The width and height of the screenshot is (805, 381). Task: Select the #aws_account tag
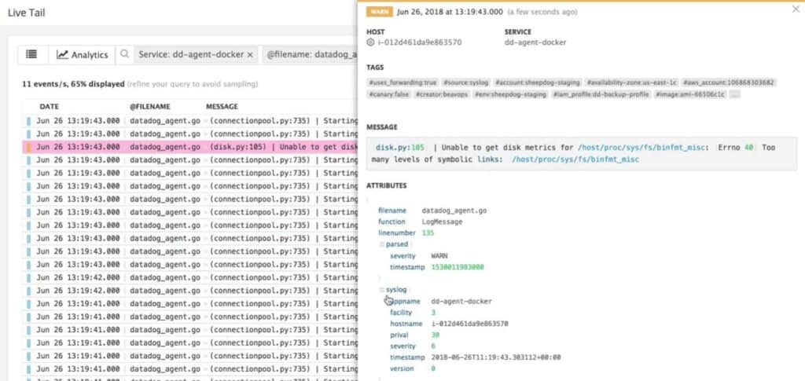[729, 82]
